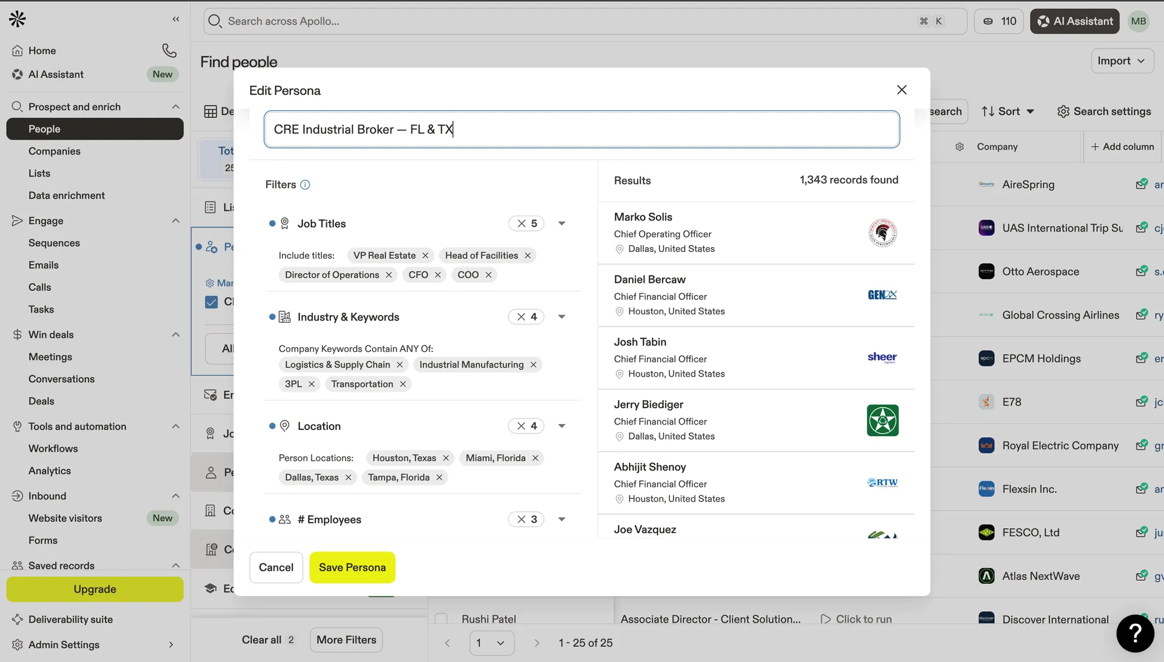1164x662 pixels.
Task: Clear all 5 Job Titles filters
Action: tap(521, 223)
